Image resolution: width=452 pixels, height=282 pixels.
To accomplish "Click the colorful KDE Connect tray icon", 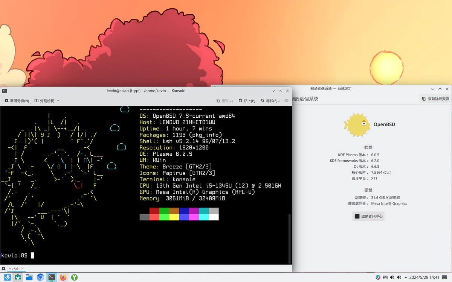I will [x=378, y=277].
